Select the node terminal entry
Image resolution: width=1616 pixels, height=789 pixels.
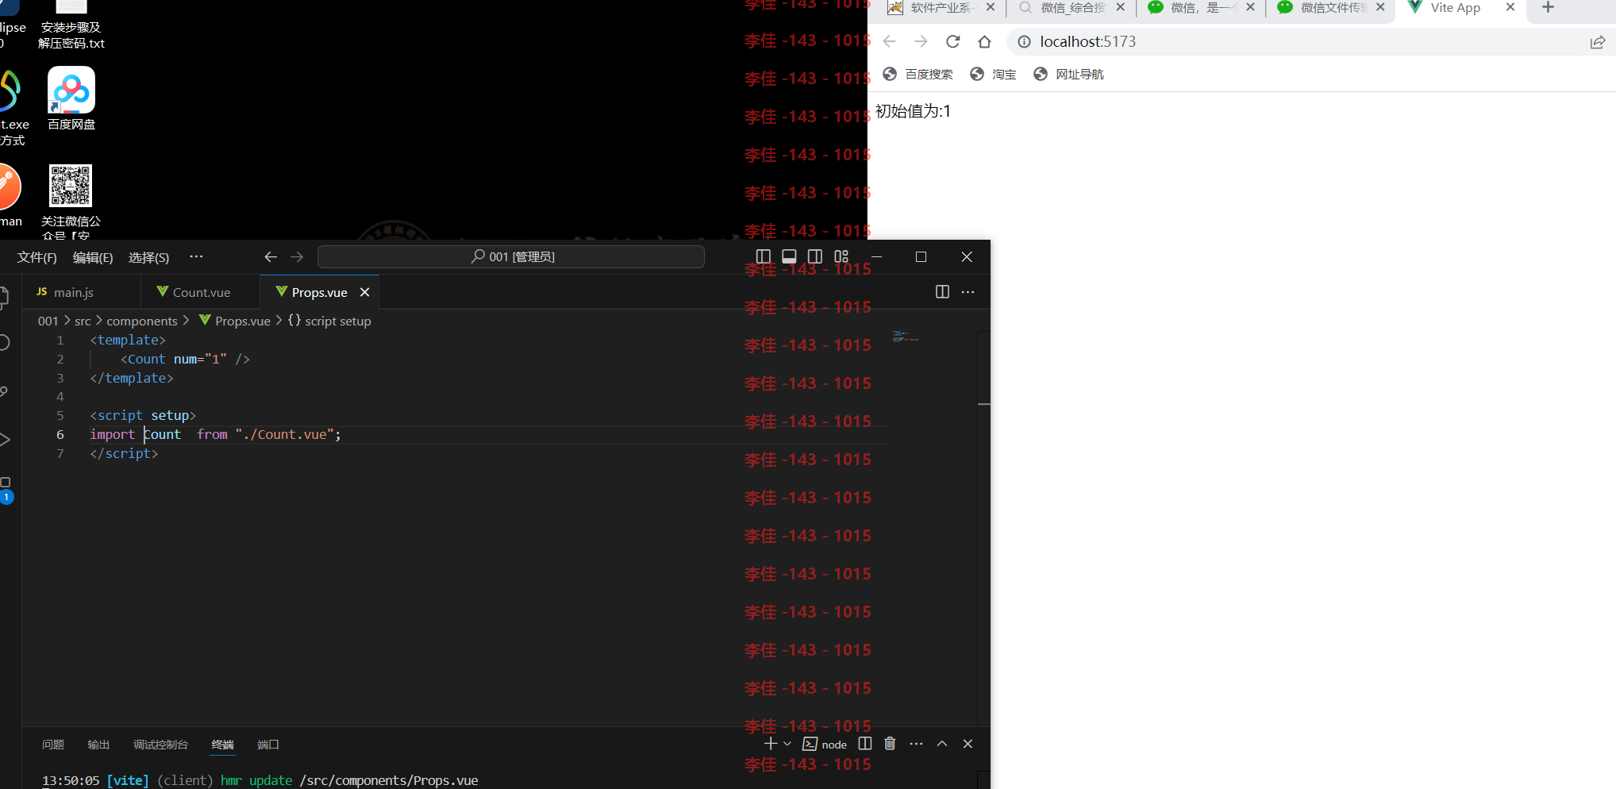click(x=825, y=744)
